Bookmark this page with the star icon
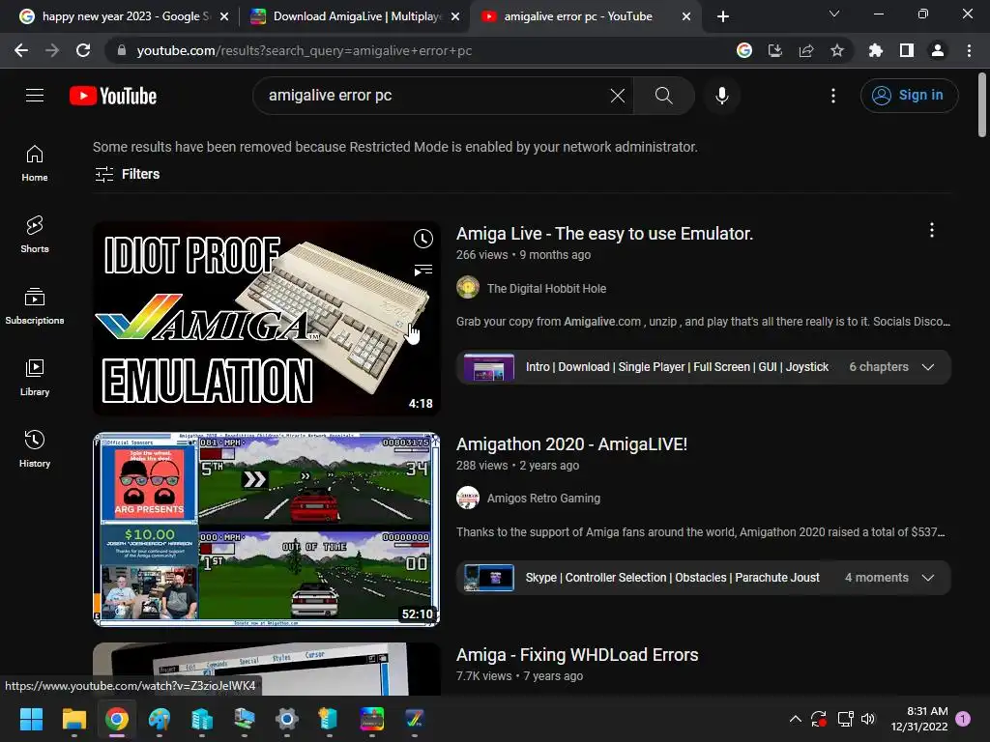Viewport: 990px width, 742px height. pyautogui.click(x=837, y=50)
